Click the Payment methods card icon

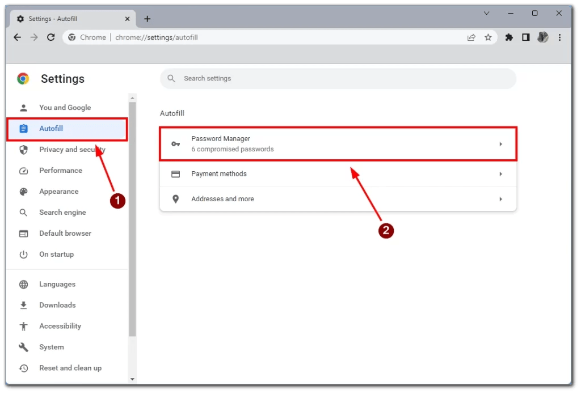(x=176, y=174)
